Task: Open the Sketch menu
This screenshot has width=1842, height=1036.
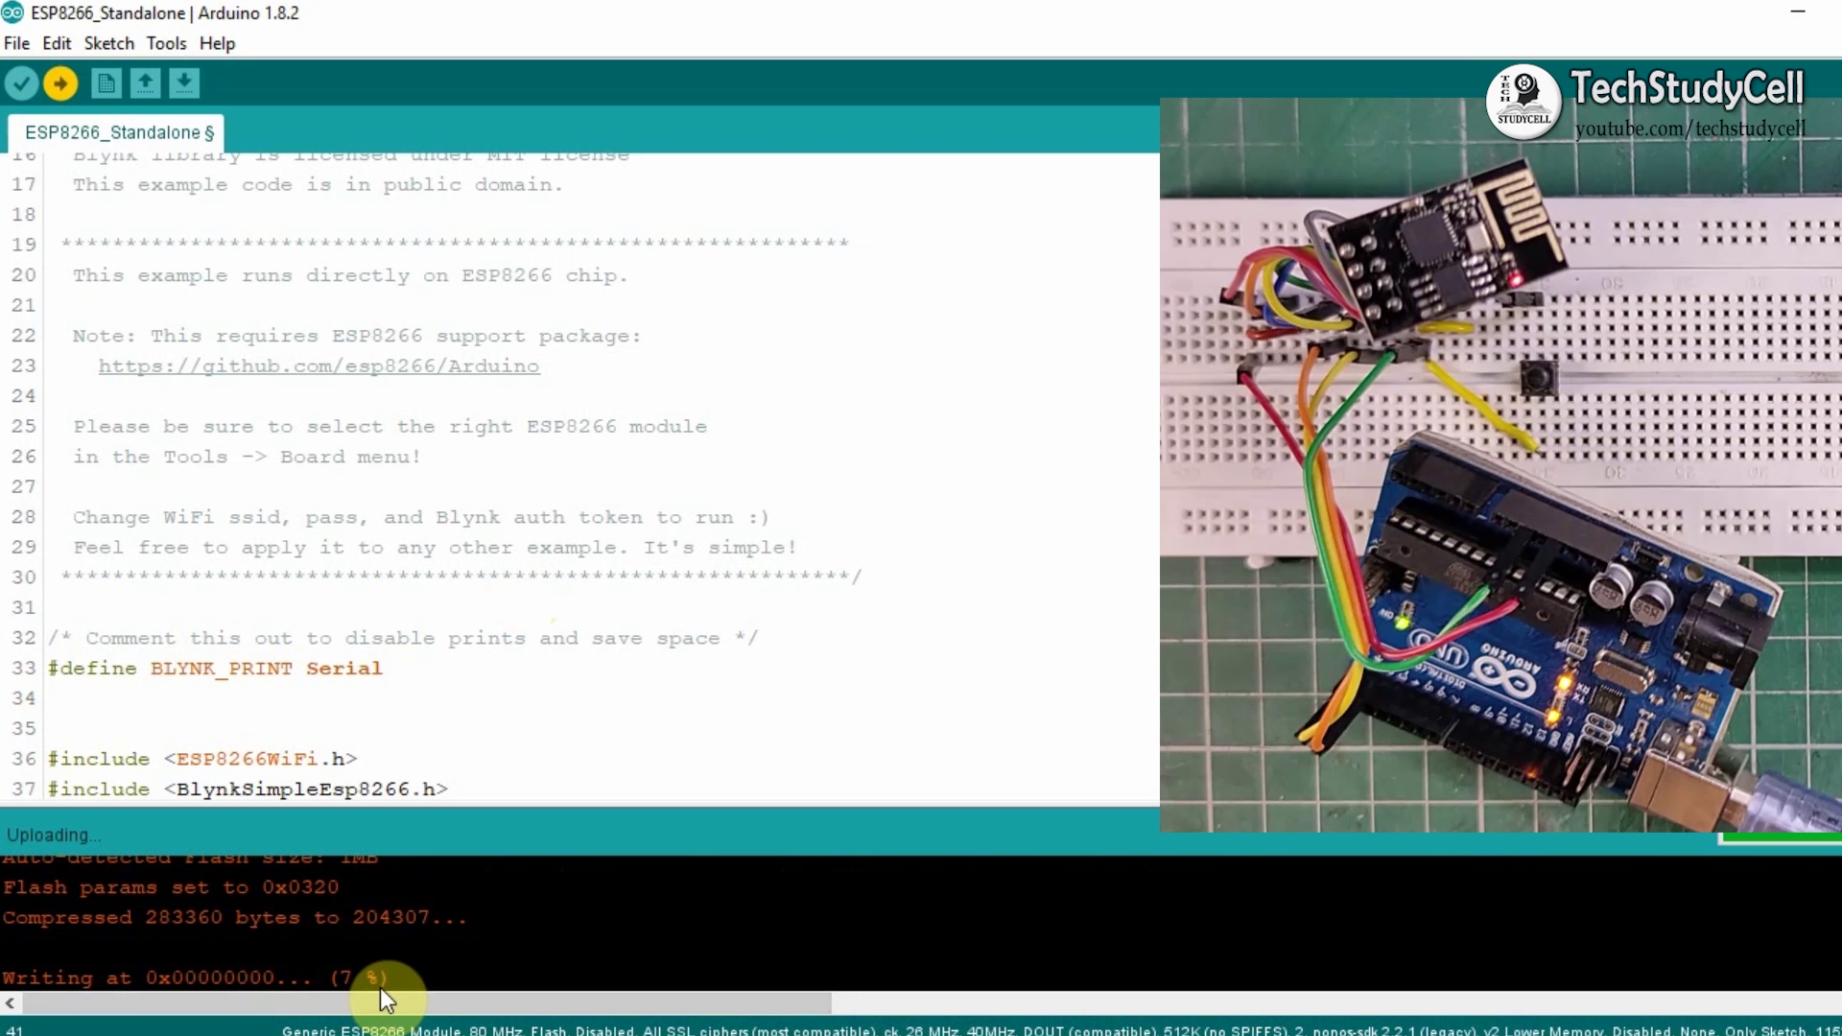Action: click(108, 43)
